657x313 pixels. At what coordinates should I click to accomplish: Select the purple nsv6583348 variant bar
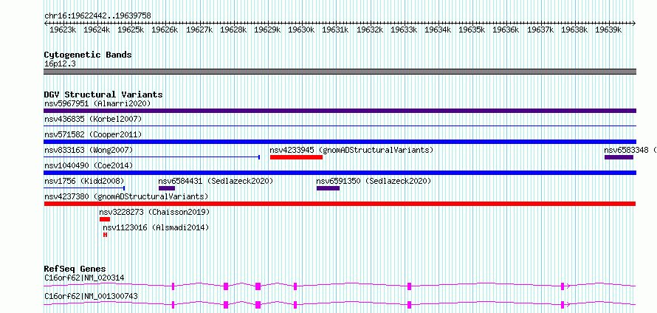point(619,157)
